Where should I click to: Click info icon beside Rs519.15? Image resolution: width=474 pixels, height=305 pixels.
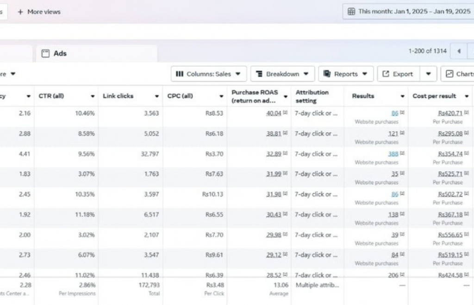coord(467,254)
